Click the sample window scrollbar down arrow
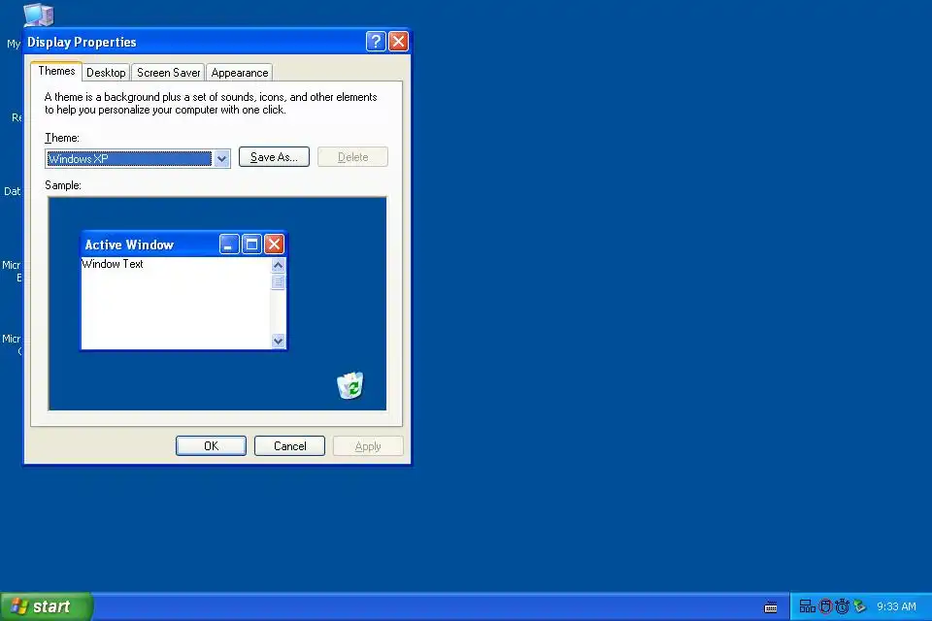Screen dimensions: 932x621 point(278,341)
